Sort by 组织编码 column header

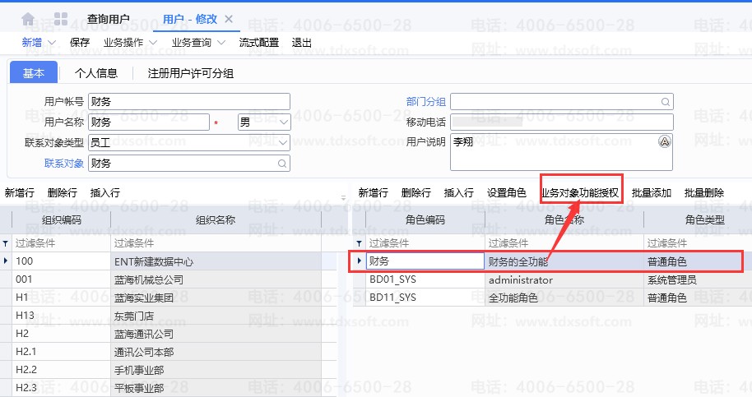(x=62, y=219)
